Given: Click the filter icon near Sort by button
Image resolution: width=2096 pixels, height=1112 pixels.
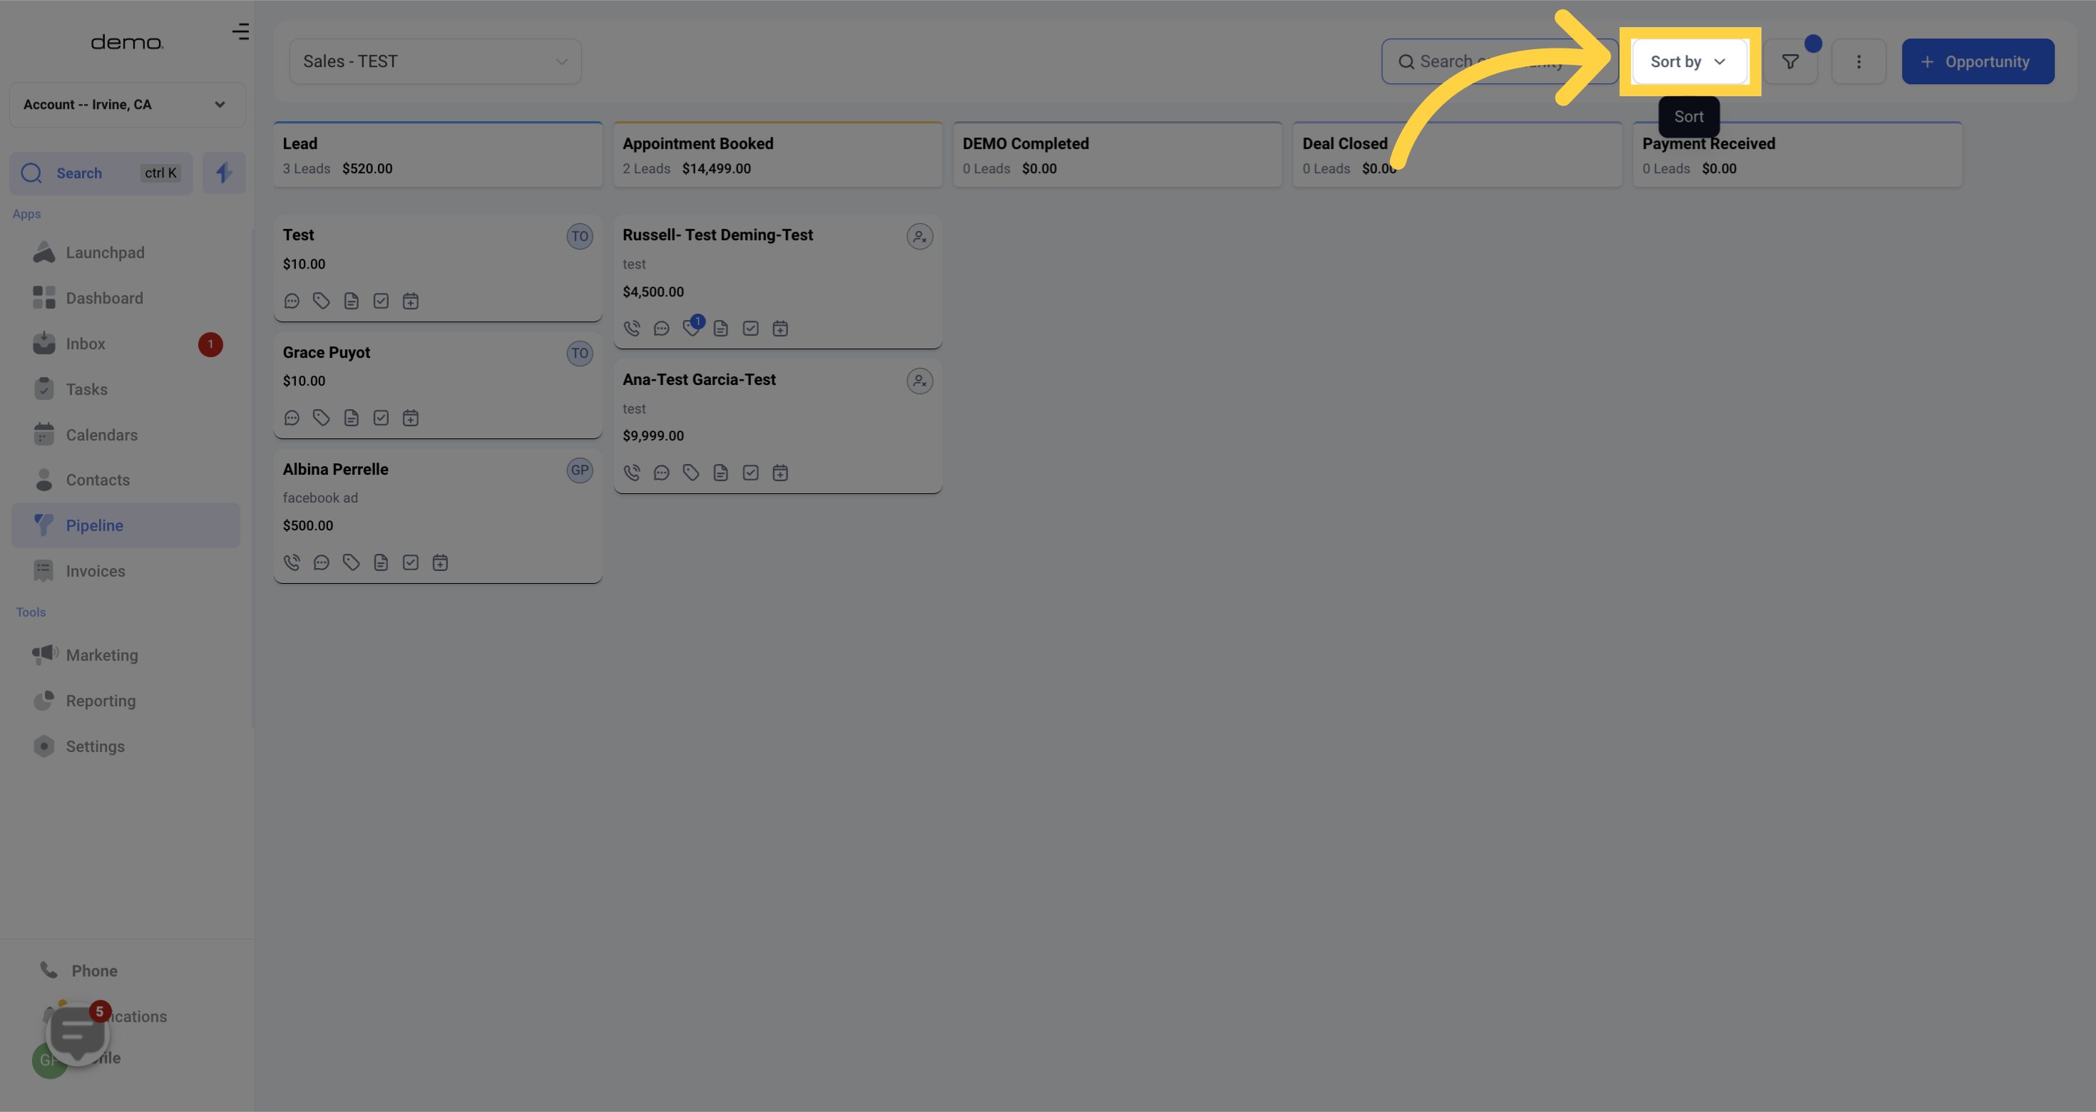Looking at the screenshot, I should pyautogui.click(x=1792, y=61).
